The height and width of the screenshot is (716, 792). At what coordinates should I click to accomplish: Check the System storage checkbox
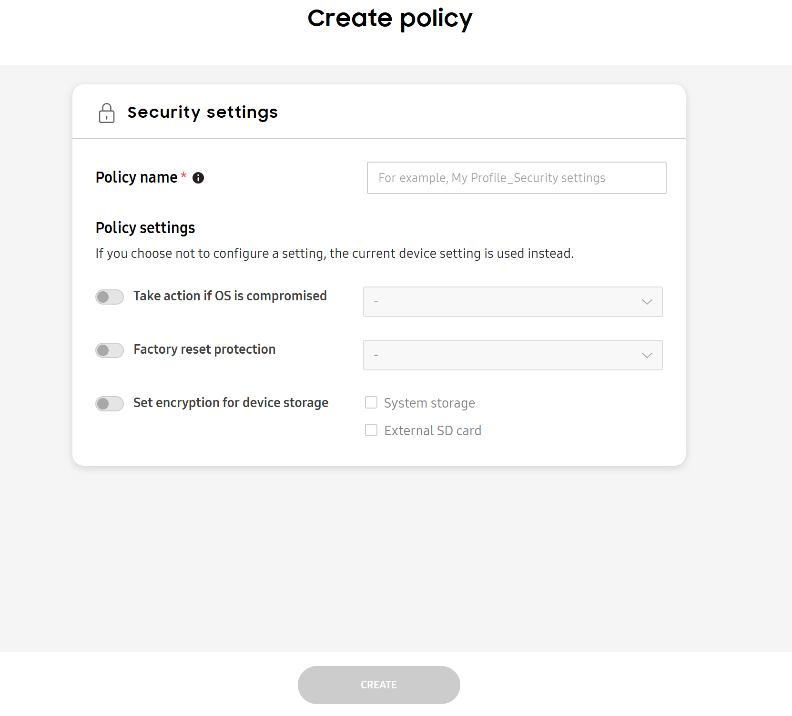(371, 402)
